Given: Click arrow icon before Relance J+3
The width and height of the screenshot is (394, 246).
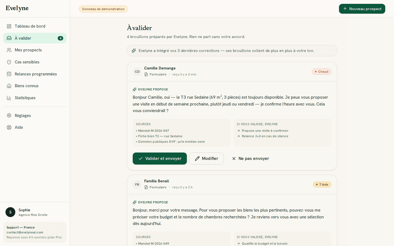Looking at the screenshot, I should (x=239, y=136).
